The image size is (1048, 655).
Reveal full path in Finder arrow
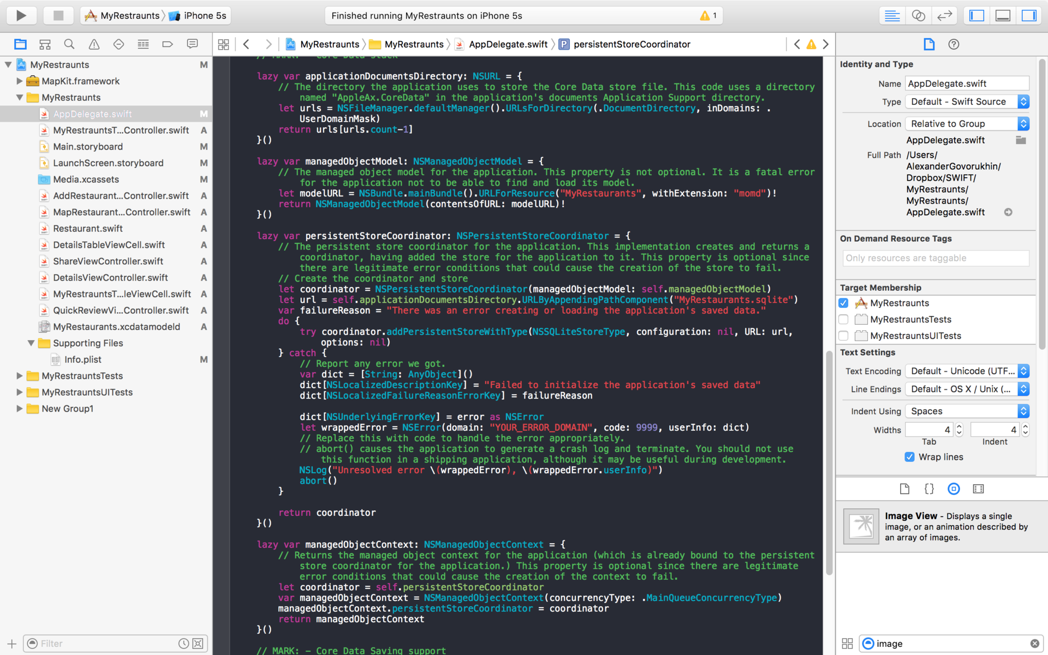[1008, 212]
